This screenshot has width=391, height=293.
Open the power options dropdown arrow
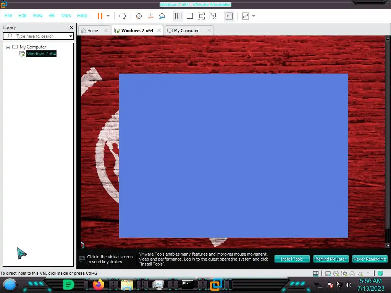pyautogui.click(x=108, y=16)
